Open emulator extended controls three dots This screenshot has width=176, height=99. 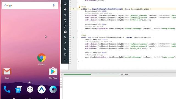click(x=65, y=60)
